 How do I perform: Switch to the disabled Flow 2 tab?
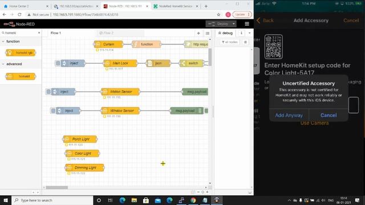click(107, 33)
